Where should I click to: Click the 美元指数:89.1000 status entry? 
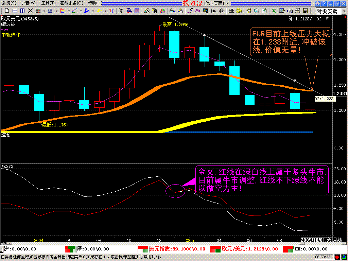click(177, 249)
